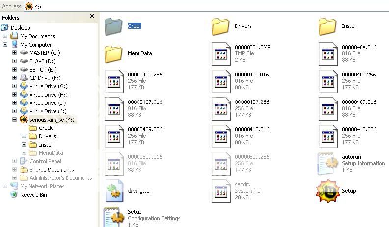The image size is (389, 227).
Task: Click the 00000410.016 file name text
Action: [x=252, y=129]
